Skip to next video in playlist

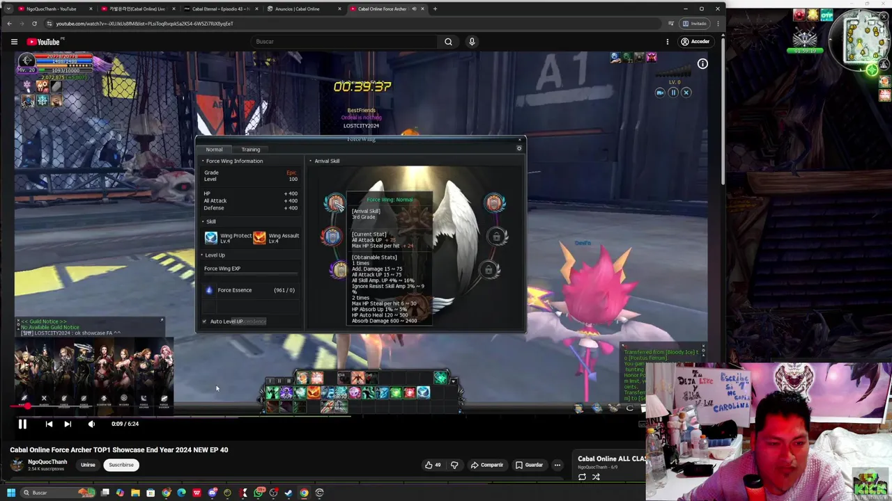[68, 424]
